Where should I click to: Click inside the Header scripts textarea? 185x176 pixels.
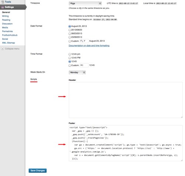[x=126, y=100]
